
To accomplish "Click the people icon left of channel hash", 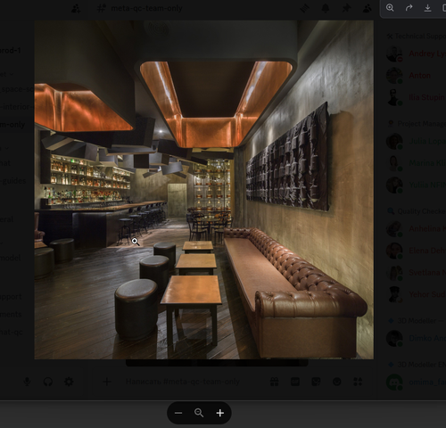I will 76,8.
